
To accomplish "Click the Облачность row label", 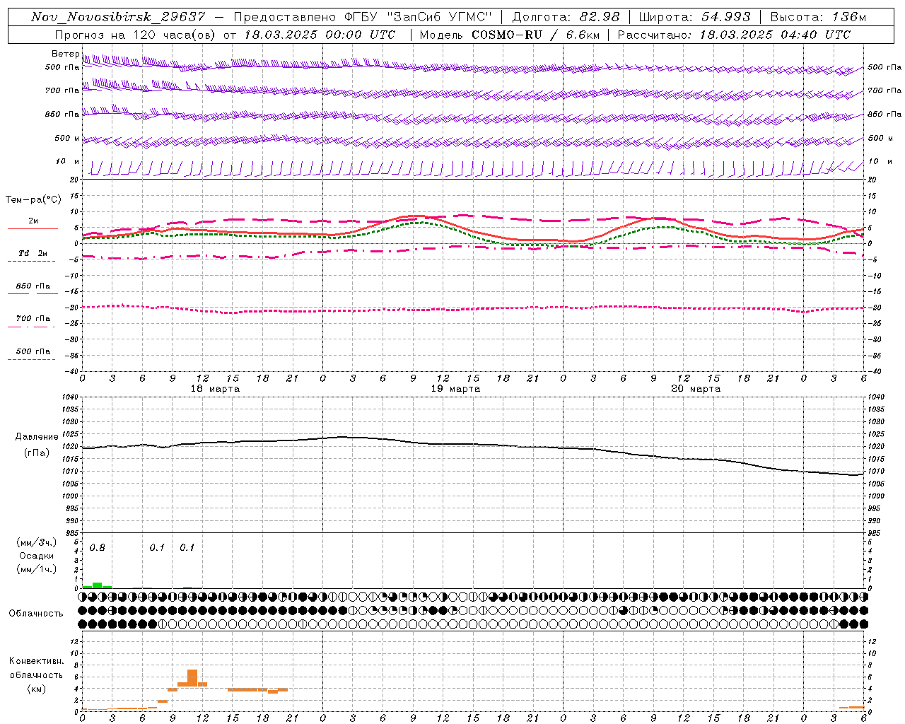I will (x=36, y=614).
